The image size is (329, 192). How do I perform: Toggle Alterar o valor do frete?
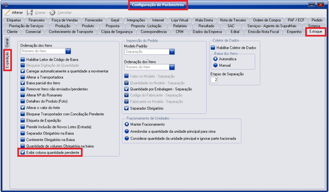point(23,107)
